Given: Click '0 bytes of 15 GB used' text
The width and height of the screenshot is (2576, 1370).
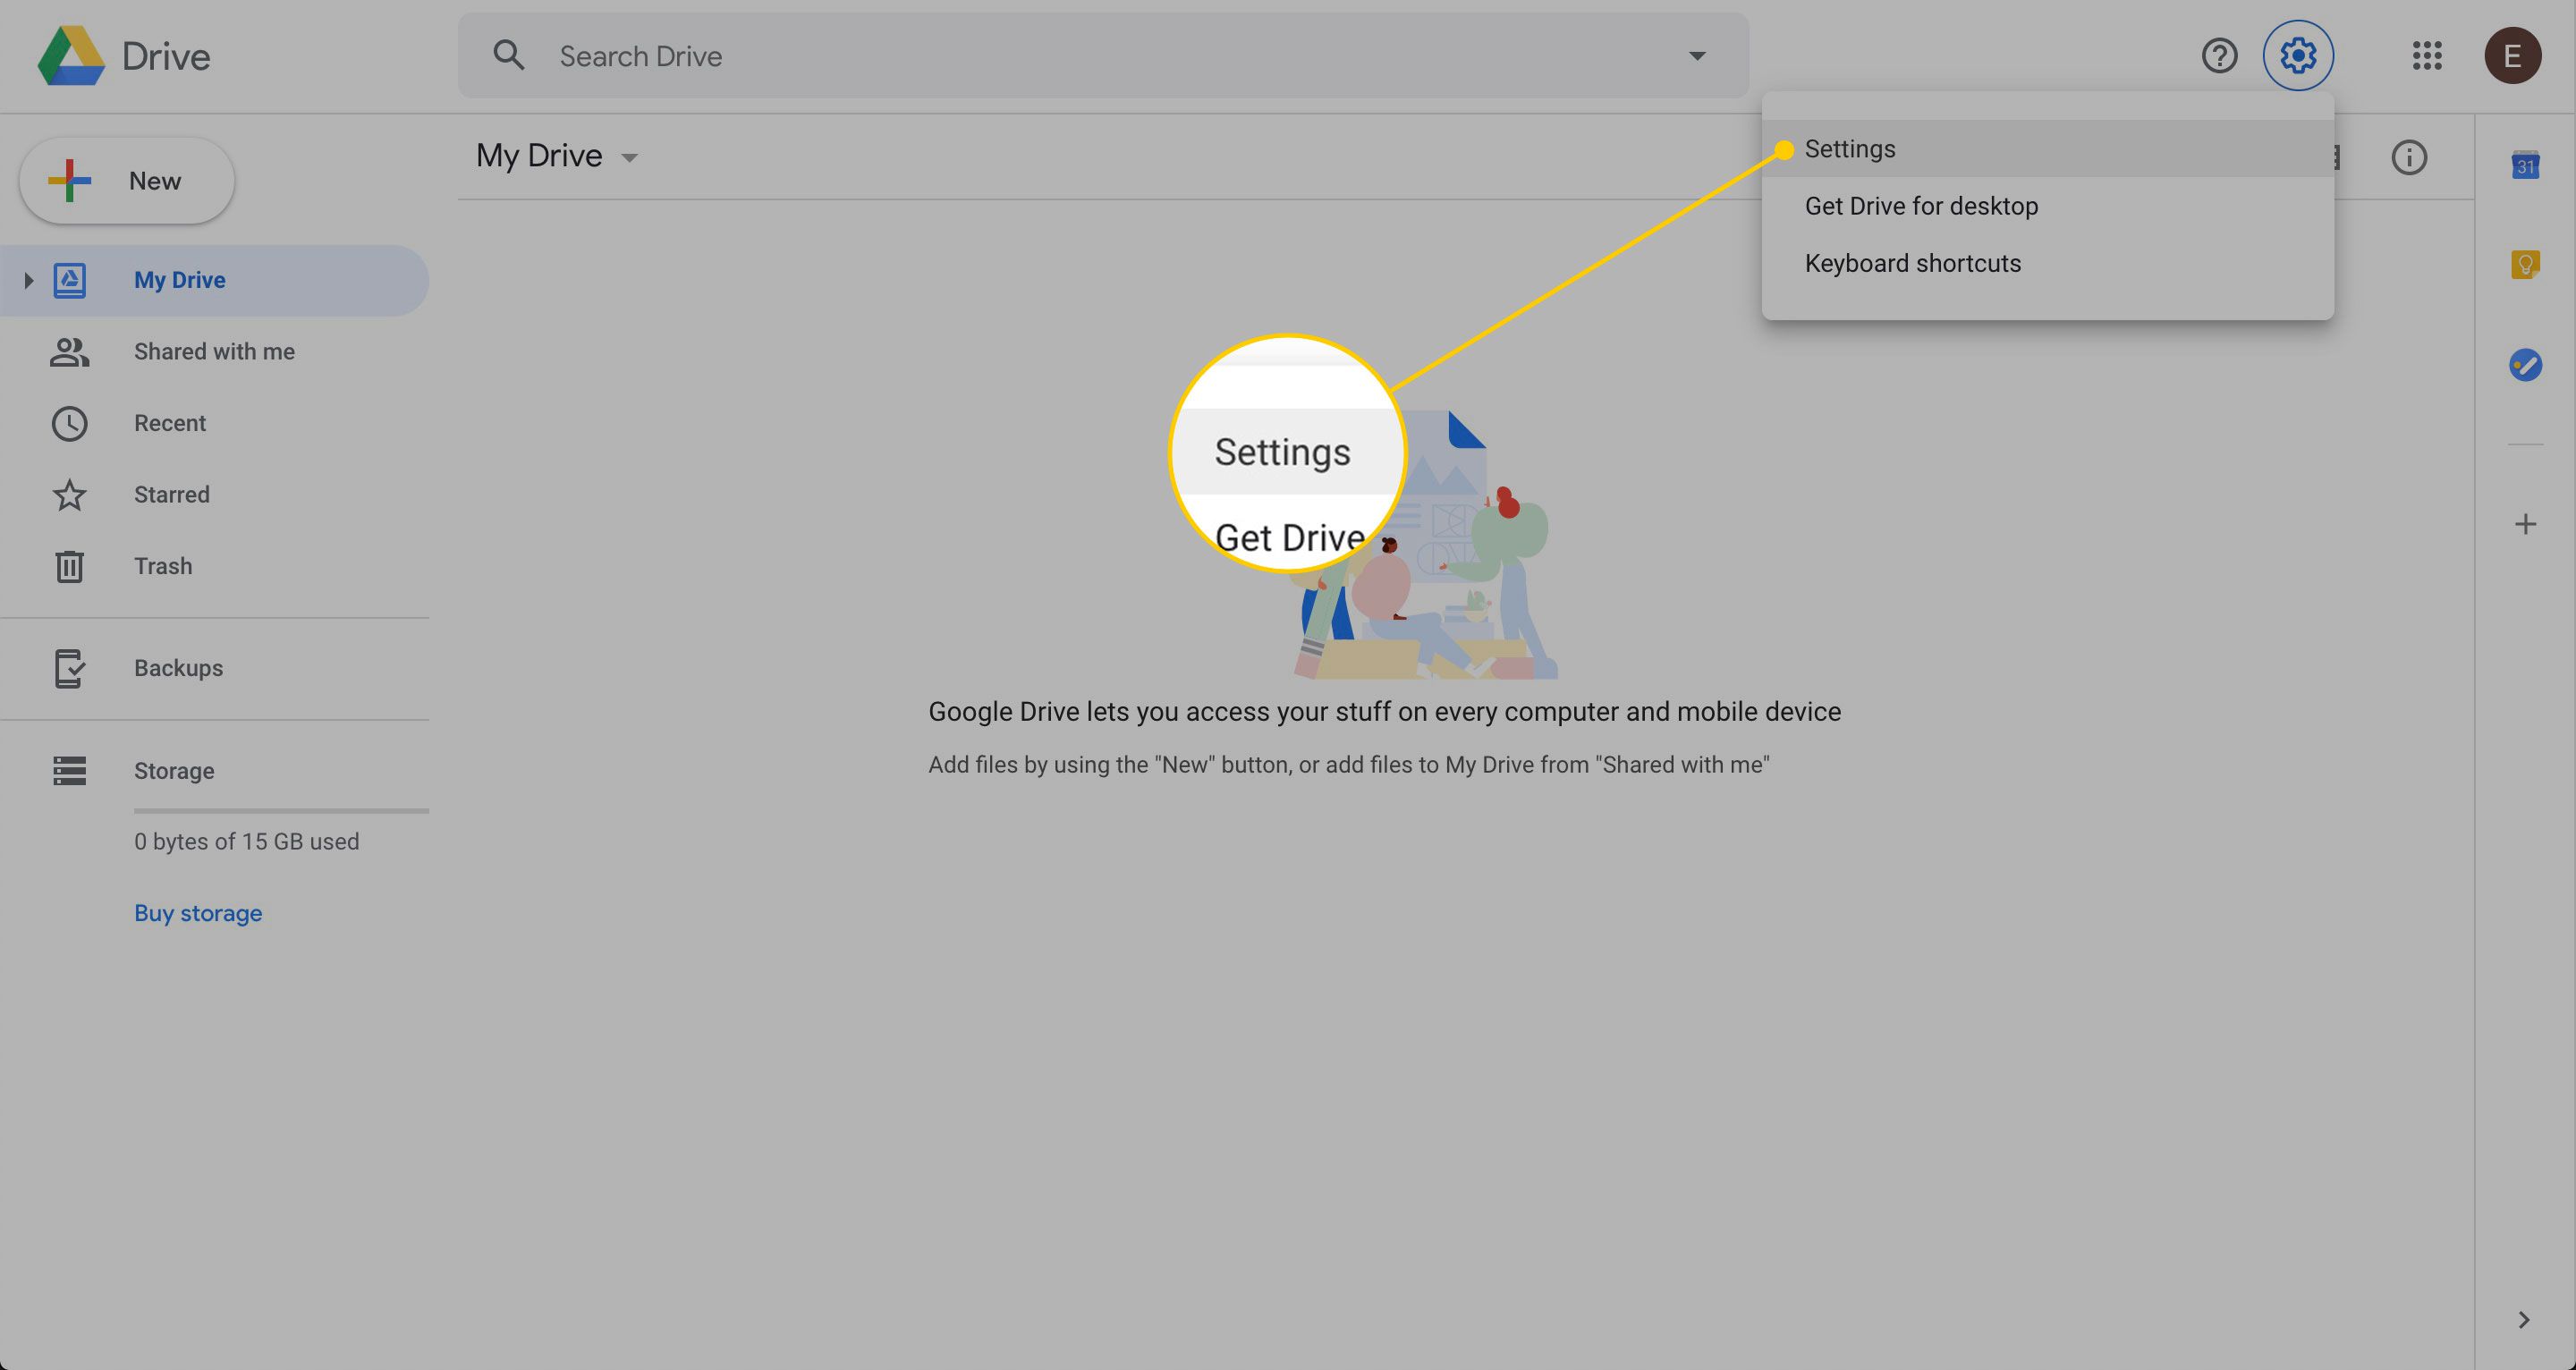Looking at the screenshot, I should click(246, 842).
